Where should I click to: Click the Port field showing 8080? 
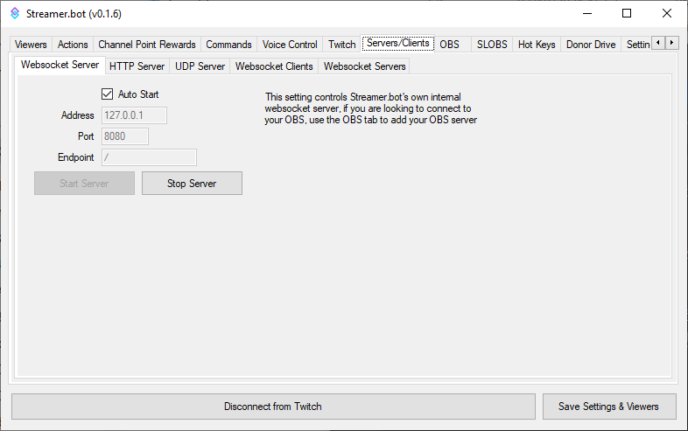click(x=125, y=136)
